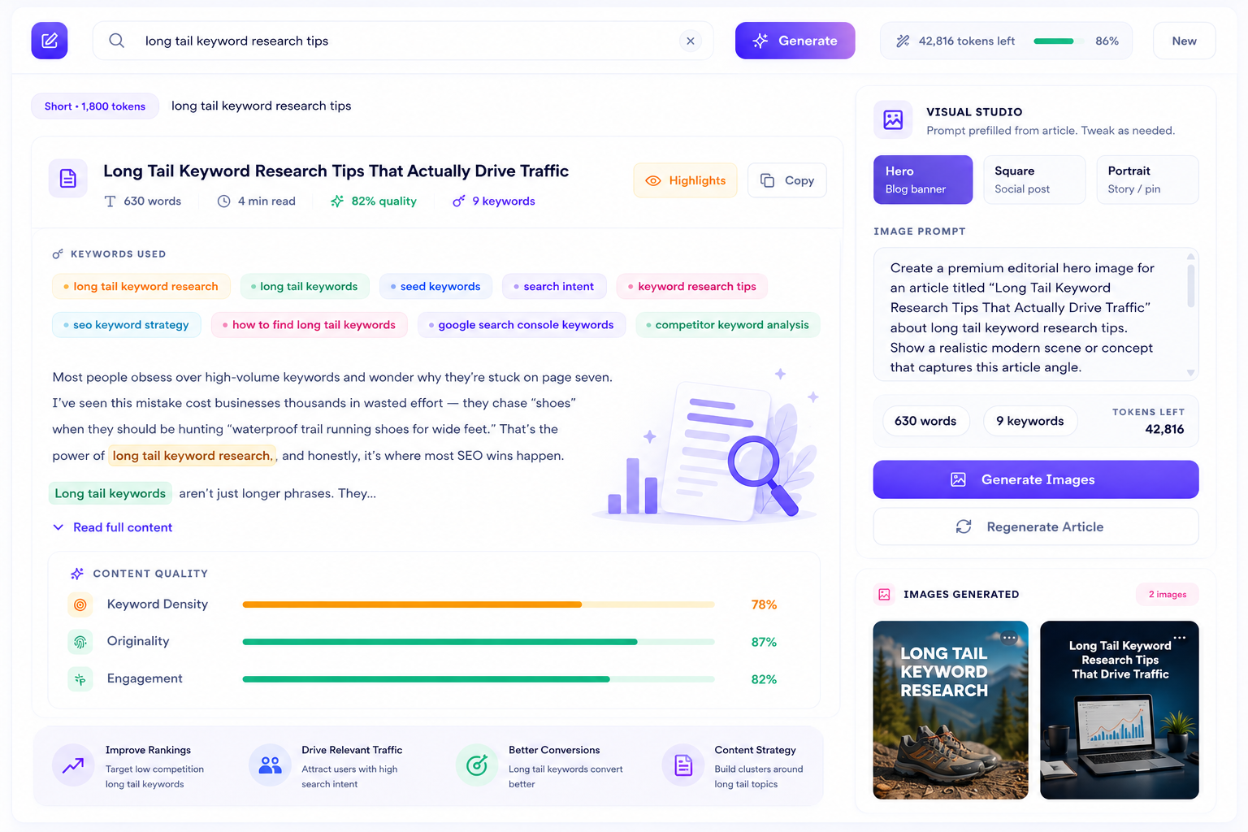Open the more options menu on shoe image

pyautogui.click(x=1009, y=638)
